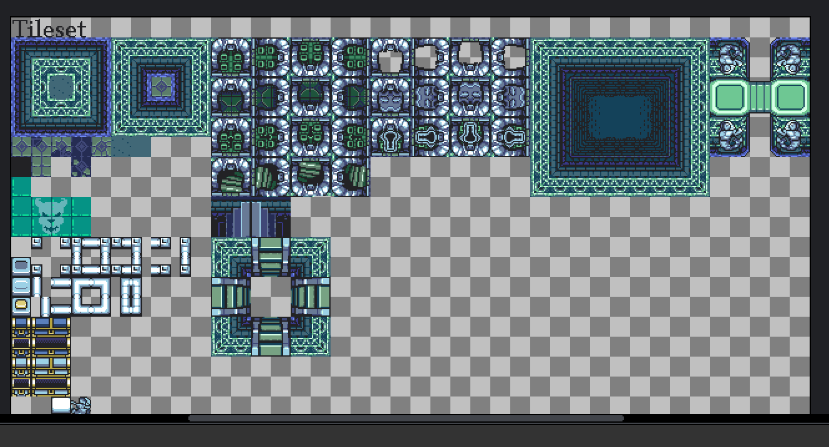Pick the rightmost hollow ring block
Image resolution: width=829 pixels, height=447 pixels.
tap(510, 58)
